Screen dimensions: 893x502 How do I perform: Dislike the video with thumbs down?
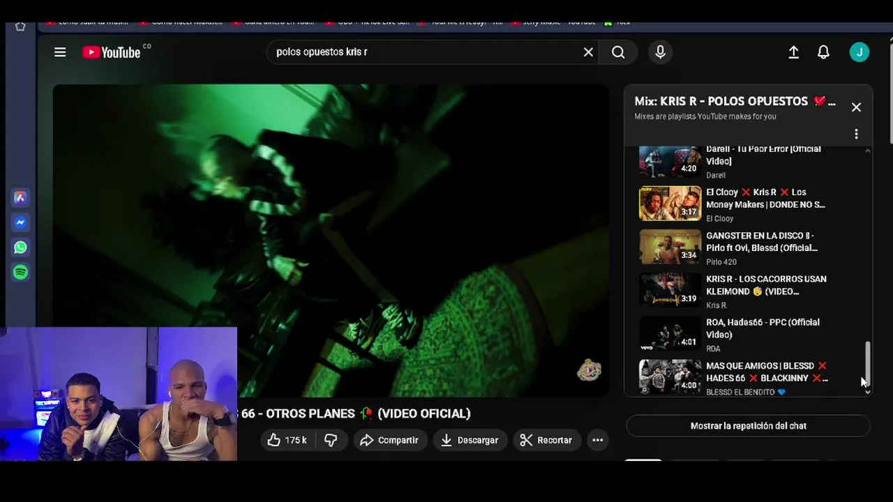(331, 440)
